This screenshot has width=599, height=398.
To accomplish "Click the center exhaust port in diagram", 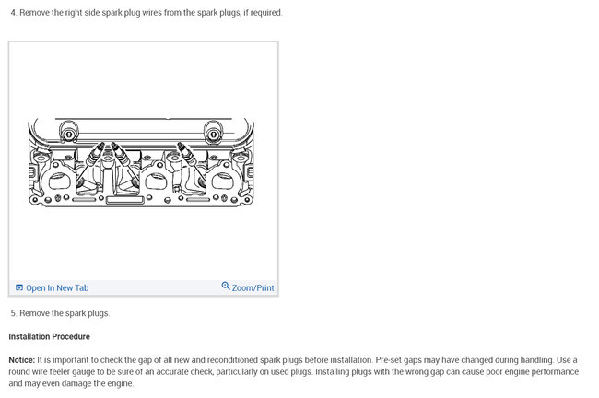I will tap(156, 181).
